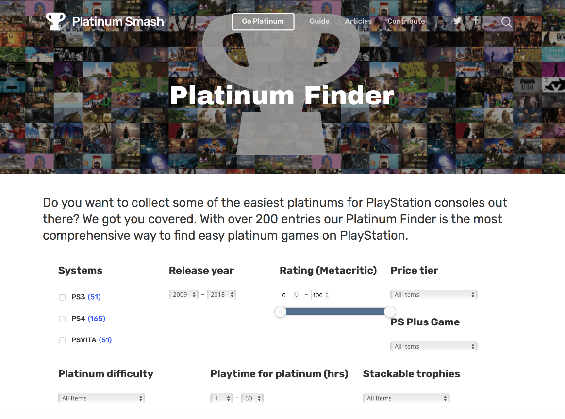Screen dimensions: 565x419
Task: Click the Go Platinum button
Action: tap(263, 21)
